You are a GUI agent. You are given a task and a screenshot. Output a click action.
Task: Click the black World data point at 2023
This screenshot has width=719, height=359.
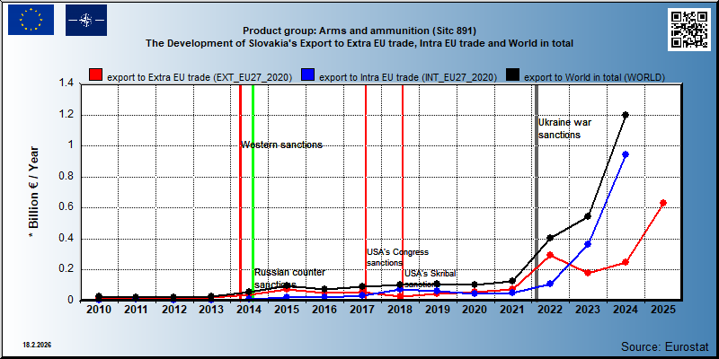coord(588,216)
